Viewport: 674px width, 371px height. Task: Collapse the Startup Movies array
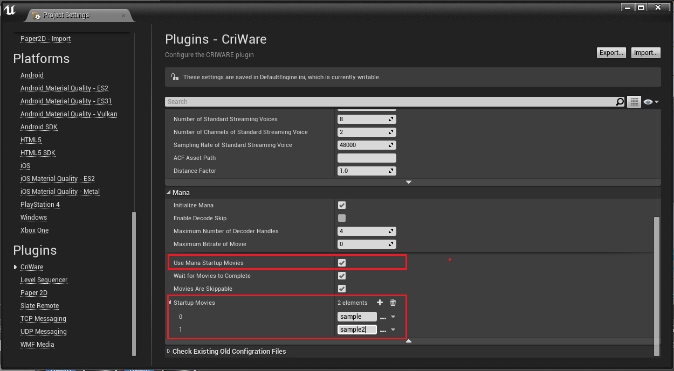pos(170,303)
